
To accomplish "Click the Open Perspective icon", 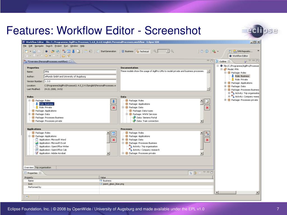I will point(230,52).
